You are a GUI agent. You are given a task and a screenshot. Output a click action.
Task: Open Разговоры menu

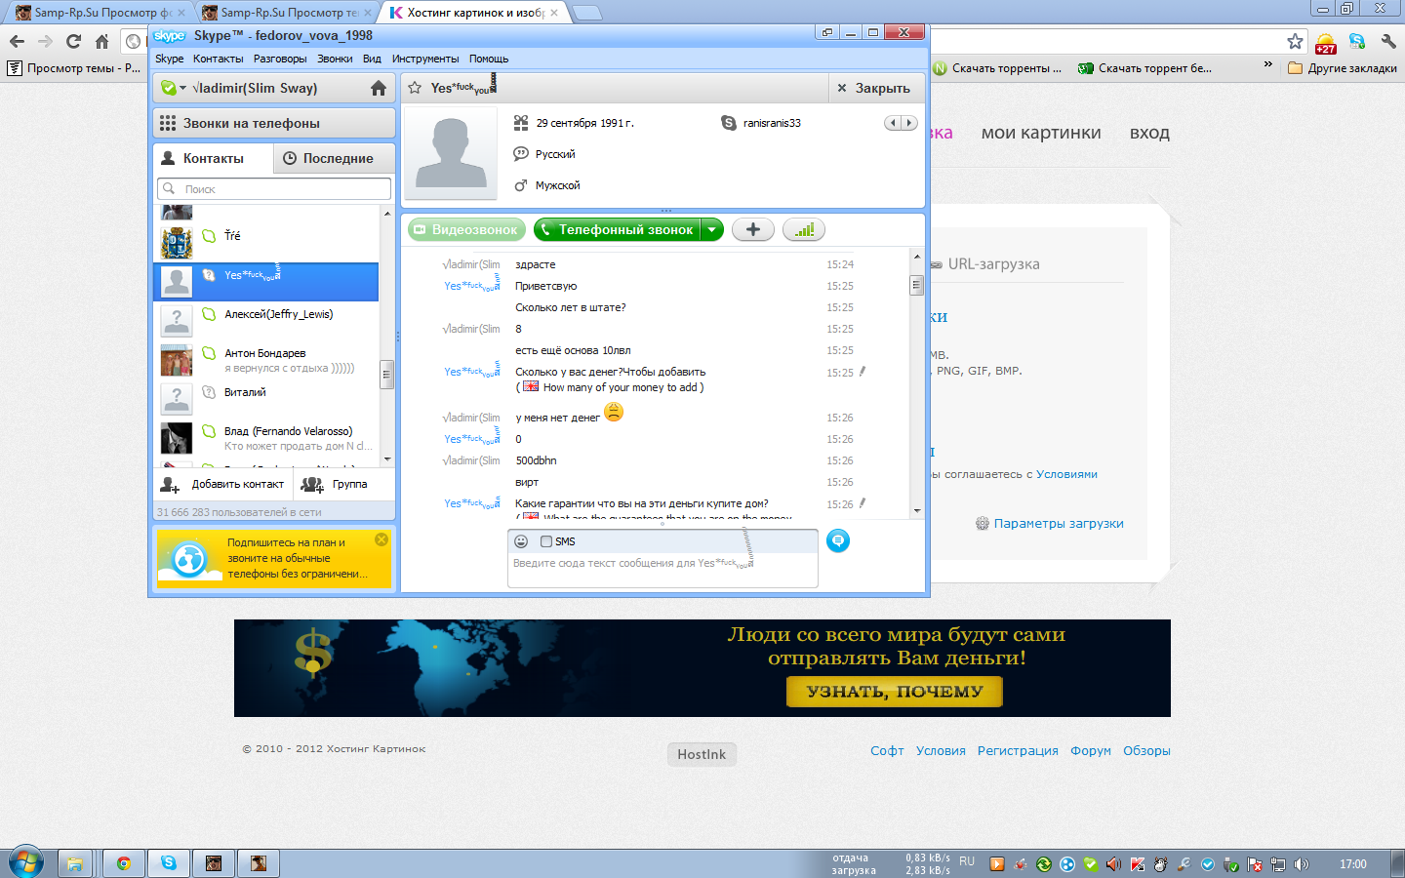pyautogui.click(x=280, y=59)
